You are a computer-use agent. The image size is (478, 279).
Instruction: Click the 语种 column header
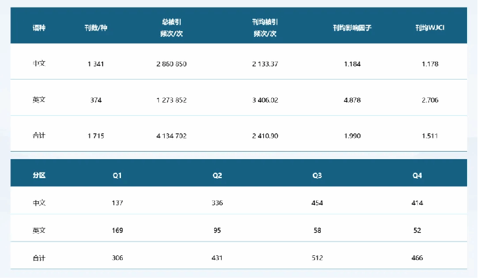[x=39, y=28]
